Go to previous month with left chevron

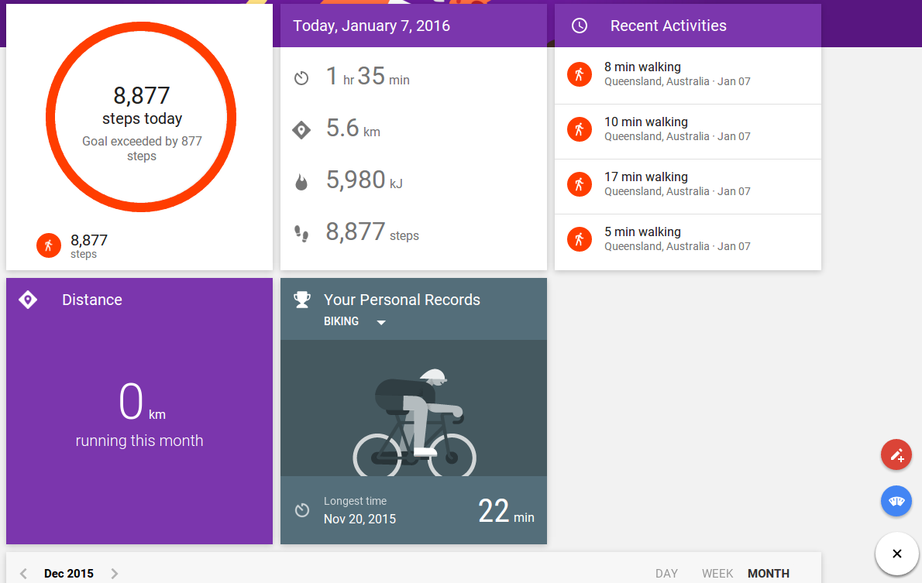click(23, 574)
